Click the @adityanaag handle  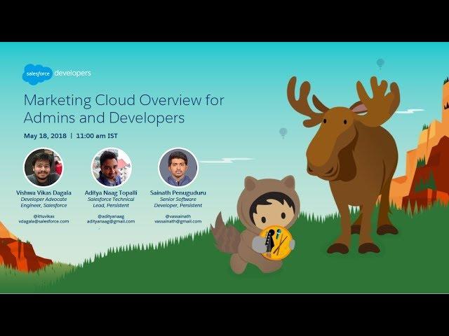tap(111, 216)
